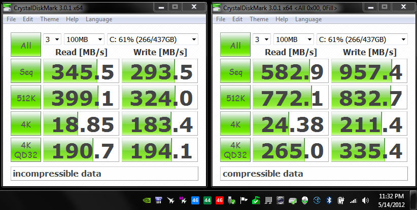Open Language menu in 0Fill window
This screenshot has width=417, height=210.
(308, 19)
